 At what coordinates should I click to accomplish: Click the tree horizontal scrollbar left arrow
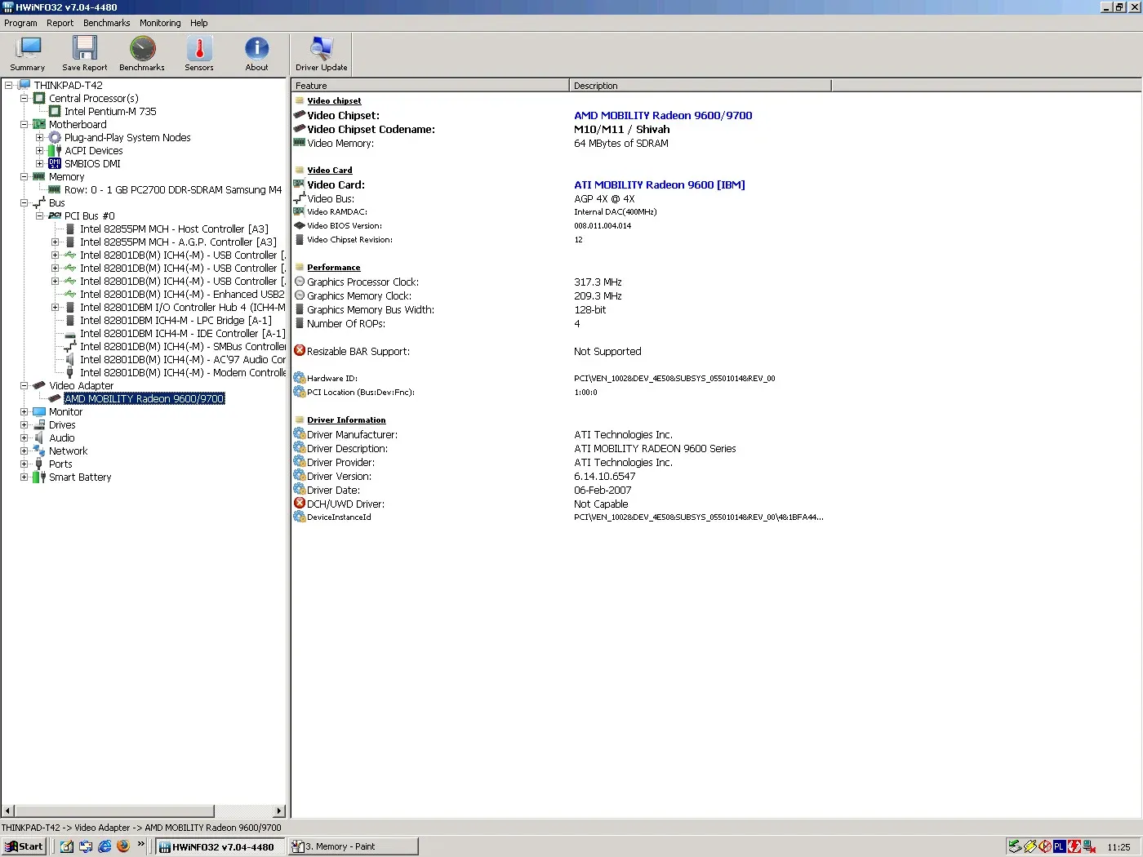8,811
